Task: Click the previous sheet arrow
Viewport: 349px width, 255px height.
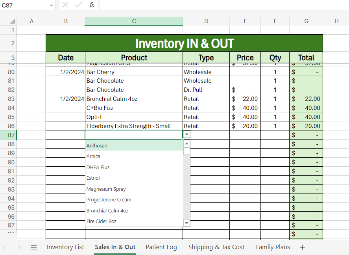Action: [x=5, y=247]
